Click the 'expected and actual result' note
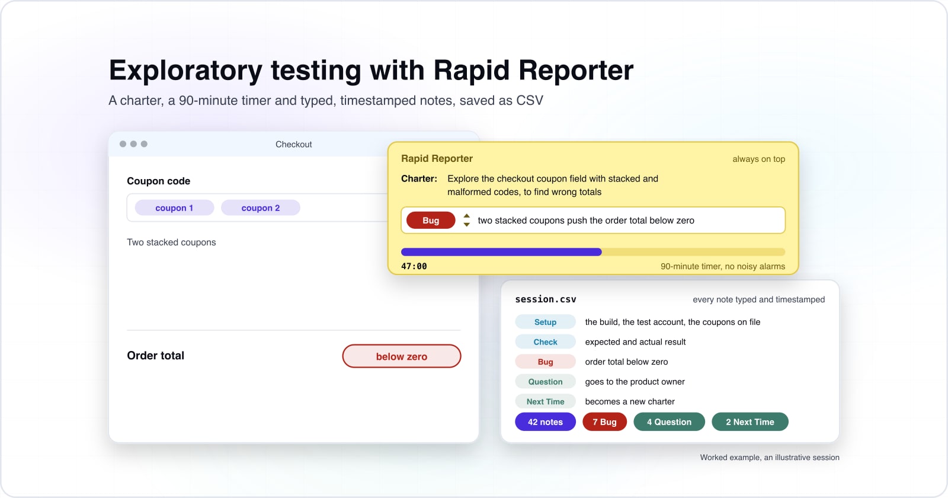 click(635, 342)
